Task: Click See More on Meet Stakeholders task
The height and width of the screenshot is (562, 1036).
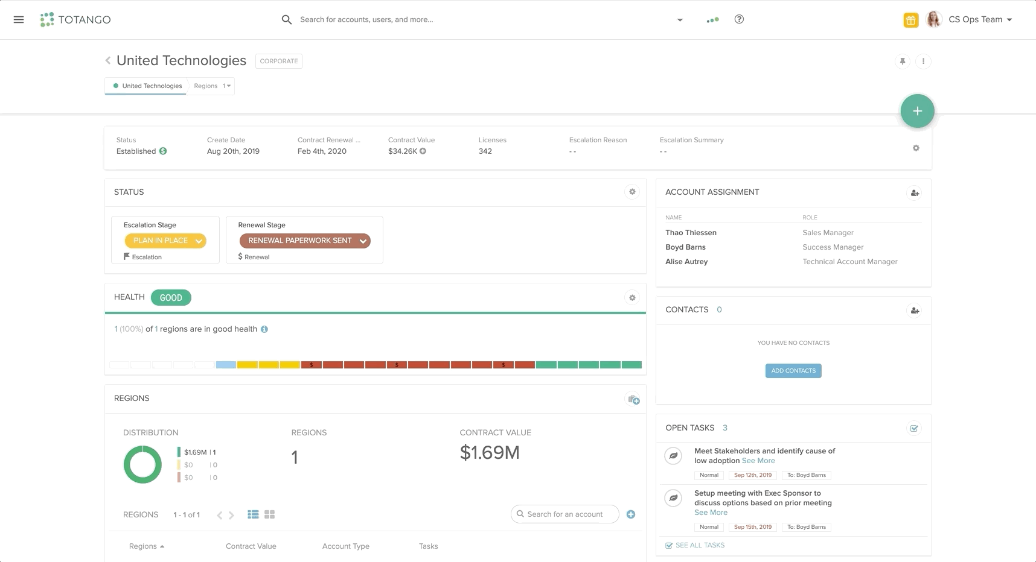Action: pyautogui.click(x=758, y=461)
